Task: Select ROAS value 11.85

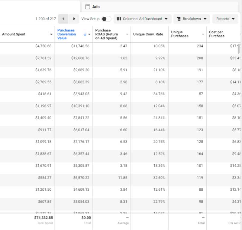Action: click(x=123, y=178)
